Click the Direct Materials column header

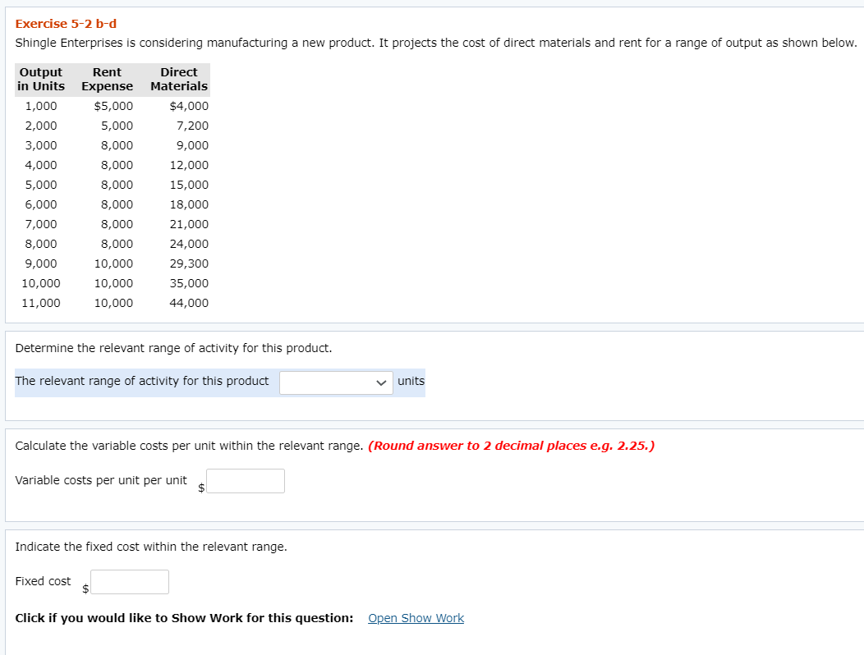point(179,80)
